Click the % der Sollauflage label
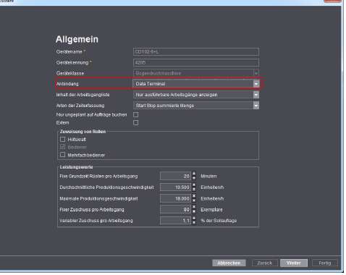346x275 pixels. 219,221
